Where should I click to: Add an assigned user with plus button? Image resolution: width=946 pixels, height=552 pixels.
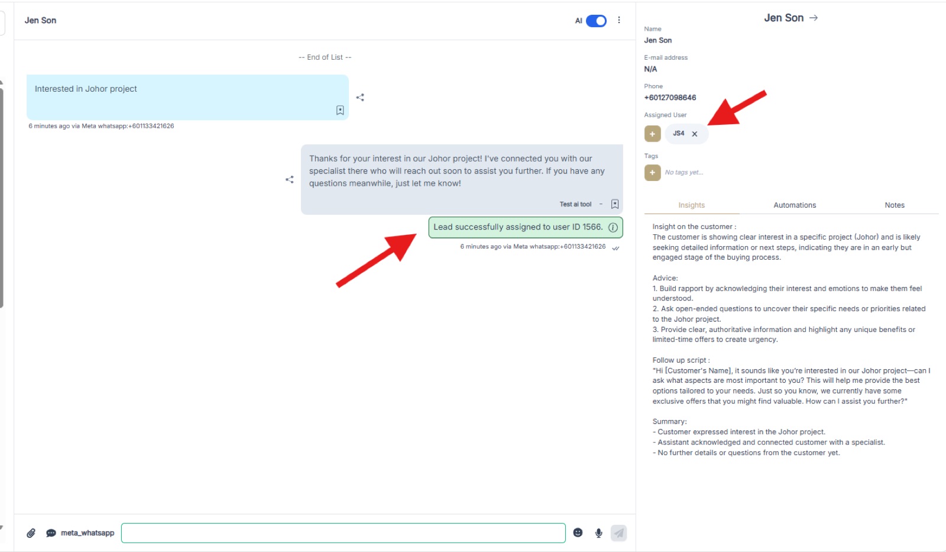pos(652,134)
